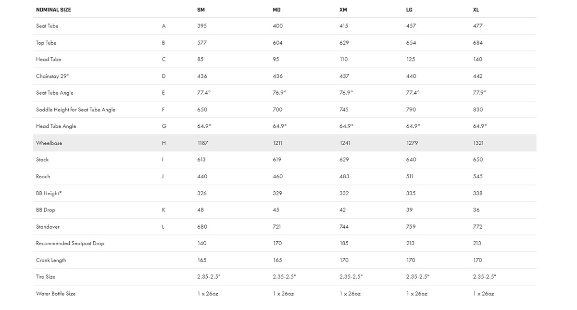Click the SM size column header
Image resolution: width=577 pixels, height=310 pixels.
point(201,10)
